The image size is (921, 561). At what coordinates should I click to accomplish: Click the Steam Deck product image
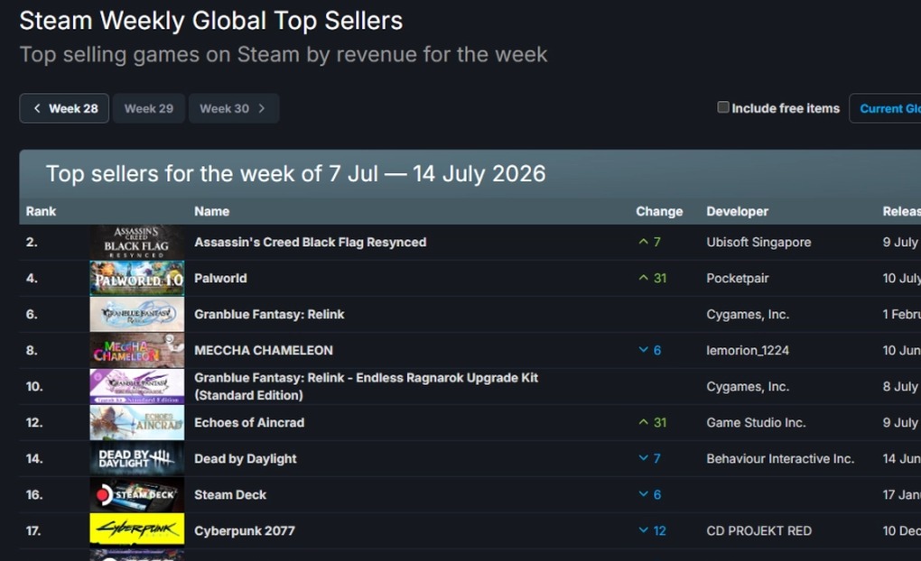click(137, 494)
